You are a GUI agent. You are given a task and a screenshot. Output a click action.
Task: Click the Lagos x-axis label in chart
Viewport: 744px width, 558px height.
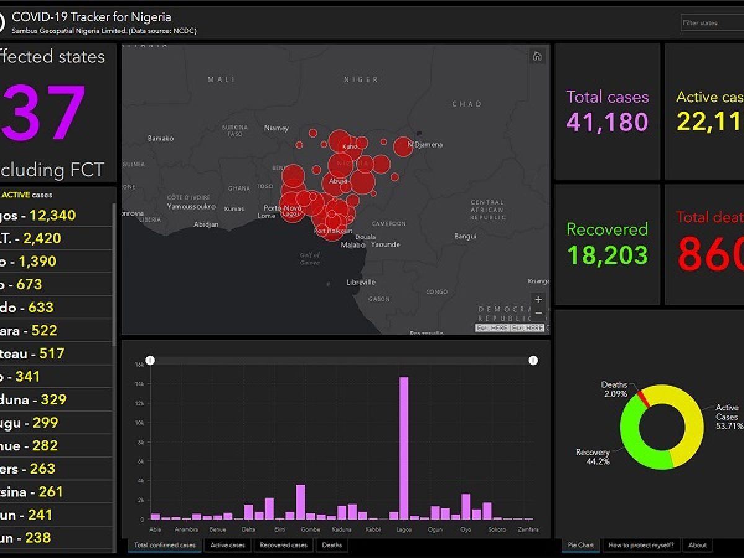tap(404, 529)
